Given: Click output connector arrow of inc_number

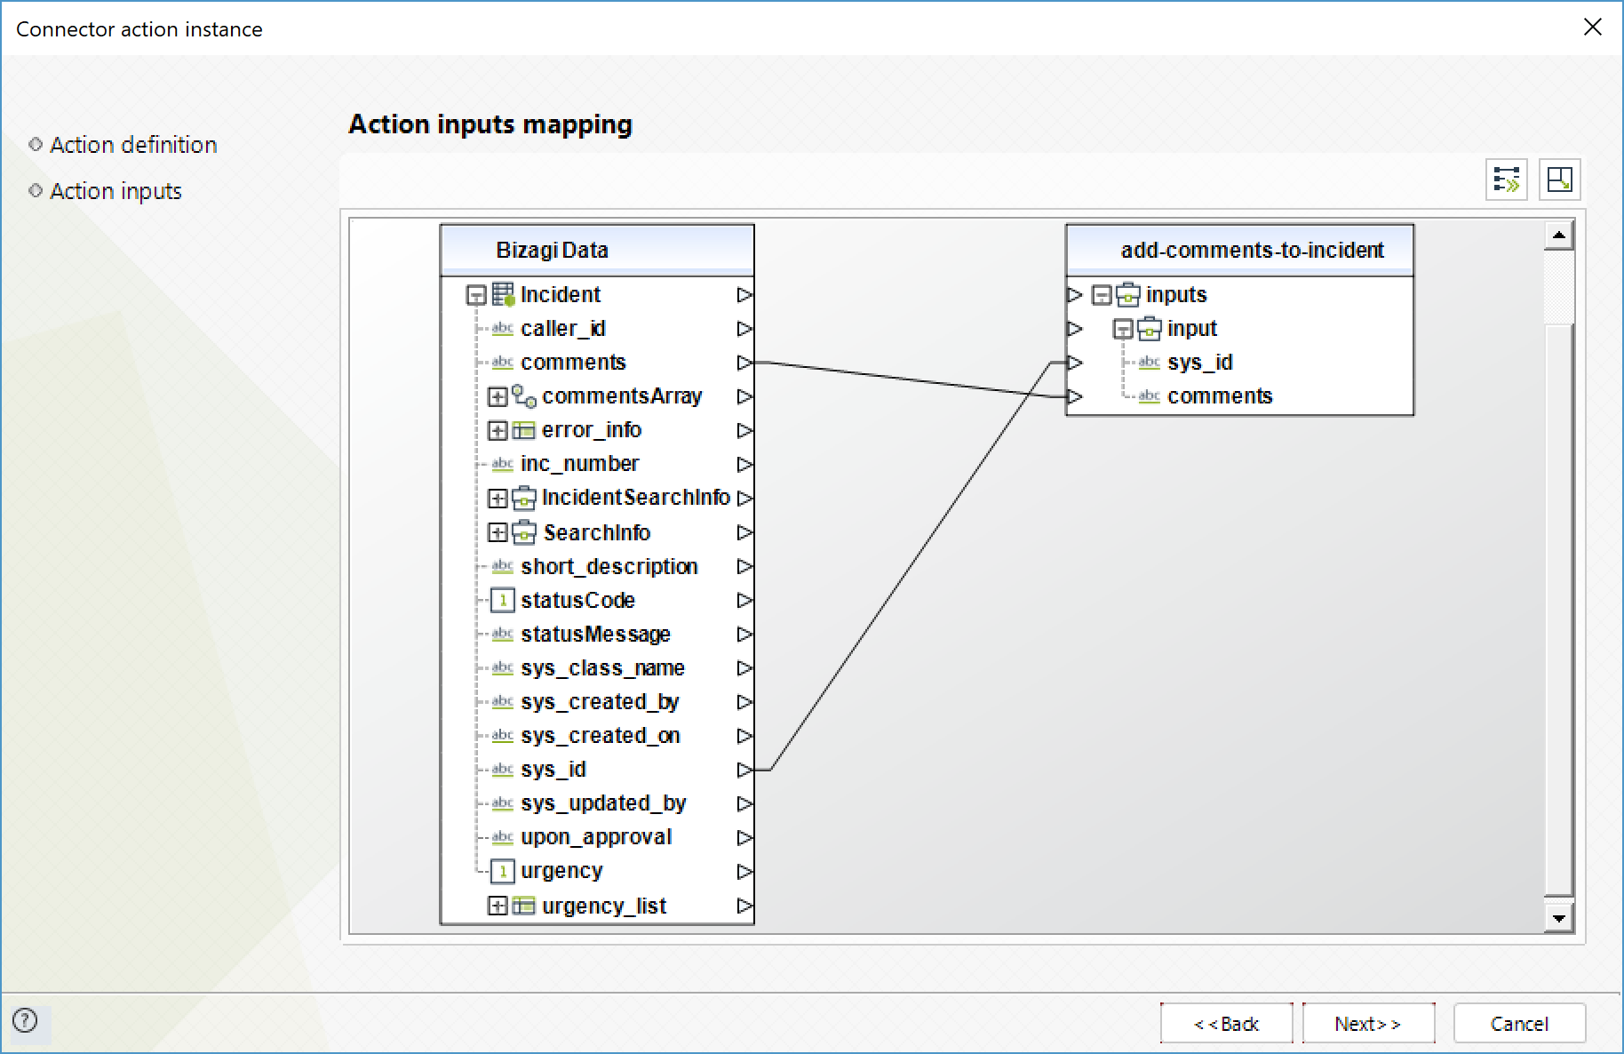Looking at the screenshot, I should point(744,464).
